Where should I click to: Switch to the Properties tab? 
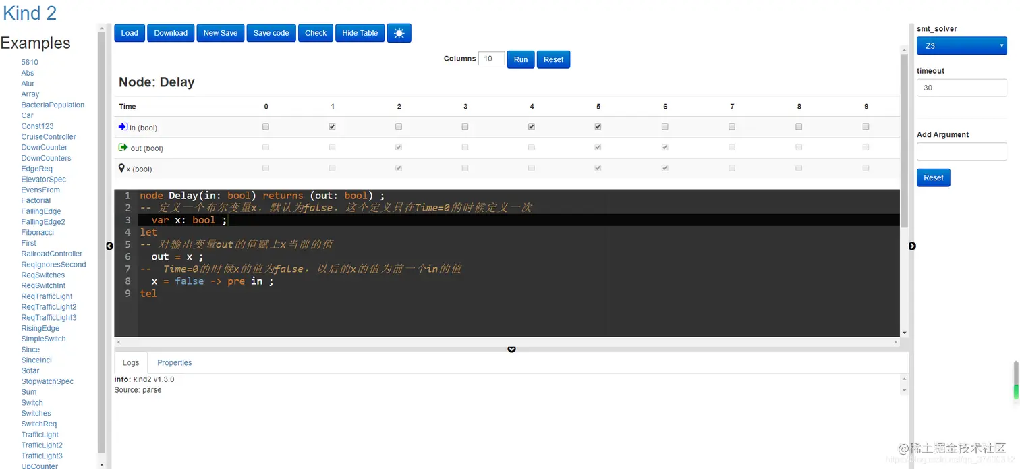(175, 363)
